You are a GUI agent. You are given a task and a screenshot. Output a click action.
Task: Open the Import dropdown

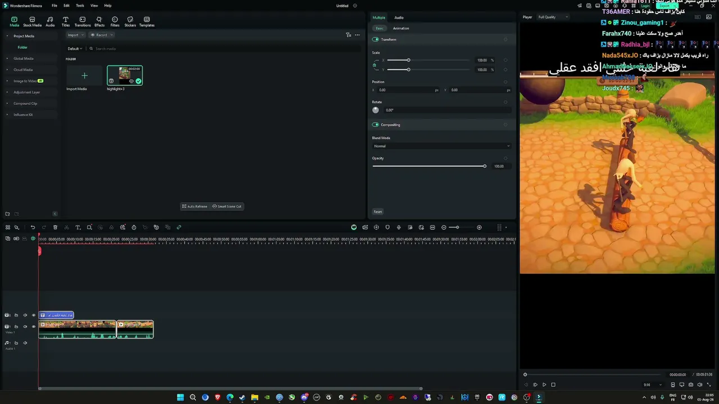click(x=75, y=35)
